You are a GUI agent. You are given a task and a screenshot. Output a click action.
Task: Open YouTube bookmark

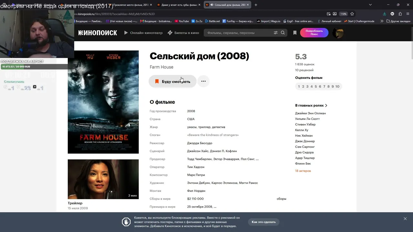click(x=182, y=21)
